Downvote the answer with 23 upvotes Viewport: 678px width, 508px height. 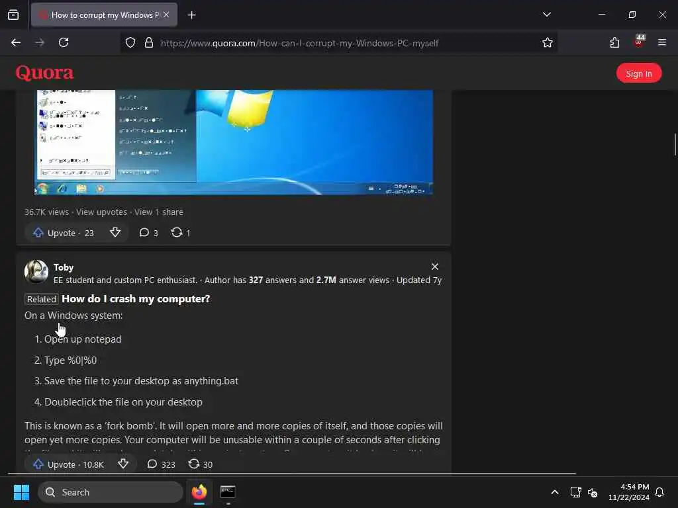115,232
